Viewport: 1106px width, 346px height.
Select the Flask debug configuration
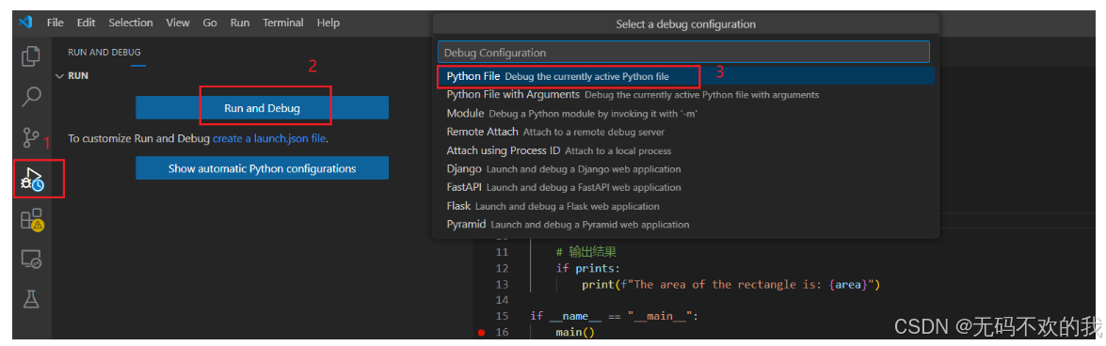point(685,206)
